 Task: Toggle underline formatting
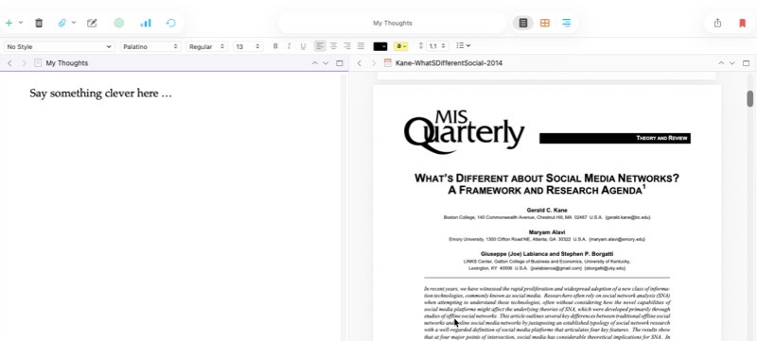(303, 46)
